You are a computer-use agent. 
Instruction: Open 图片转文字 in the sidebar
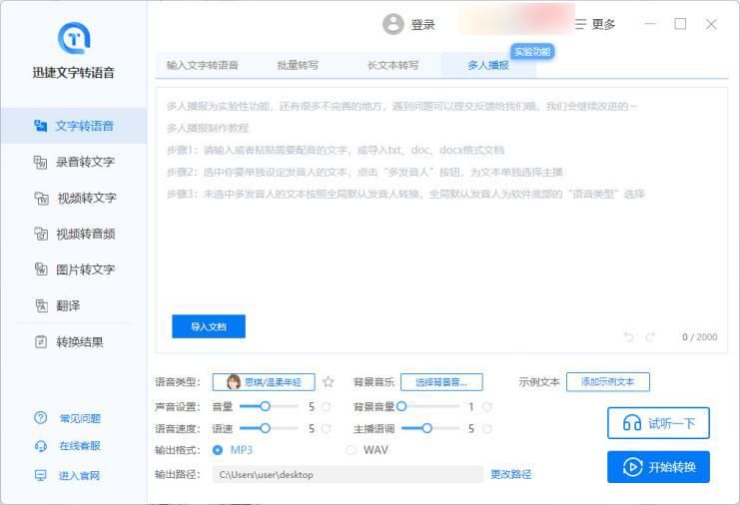[74, 269]
